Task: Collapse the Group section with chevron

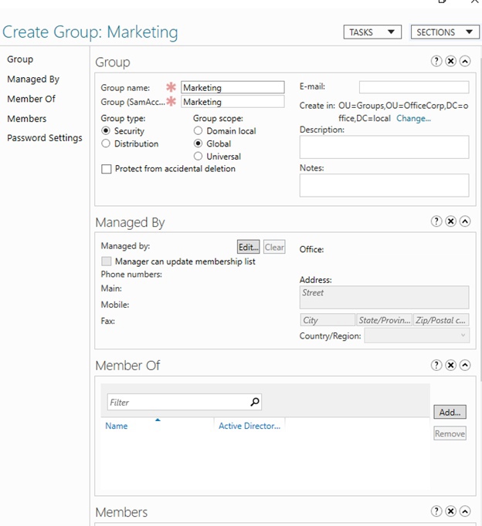Action: click(x=464, y=61)
